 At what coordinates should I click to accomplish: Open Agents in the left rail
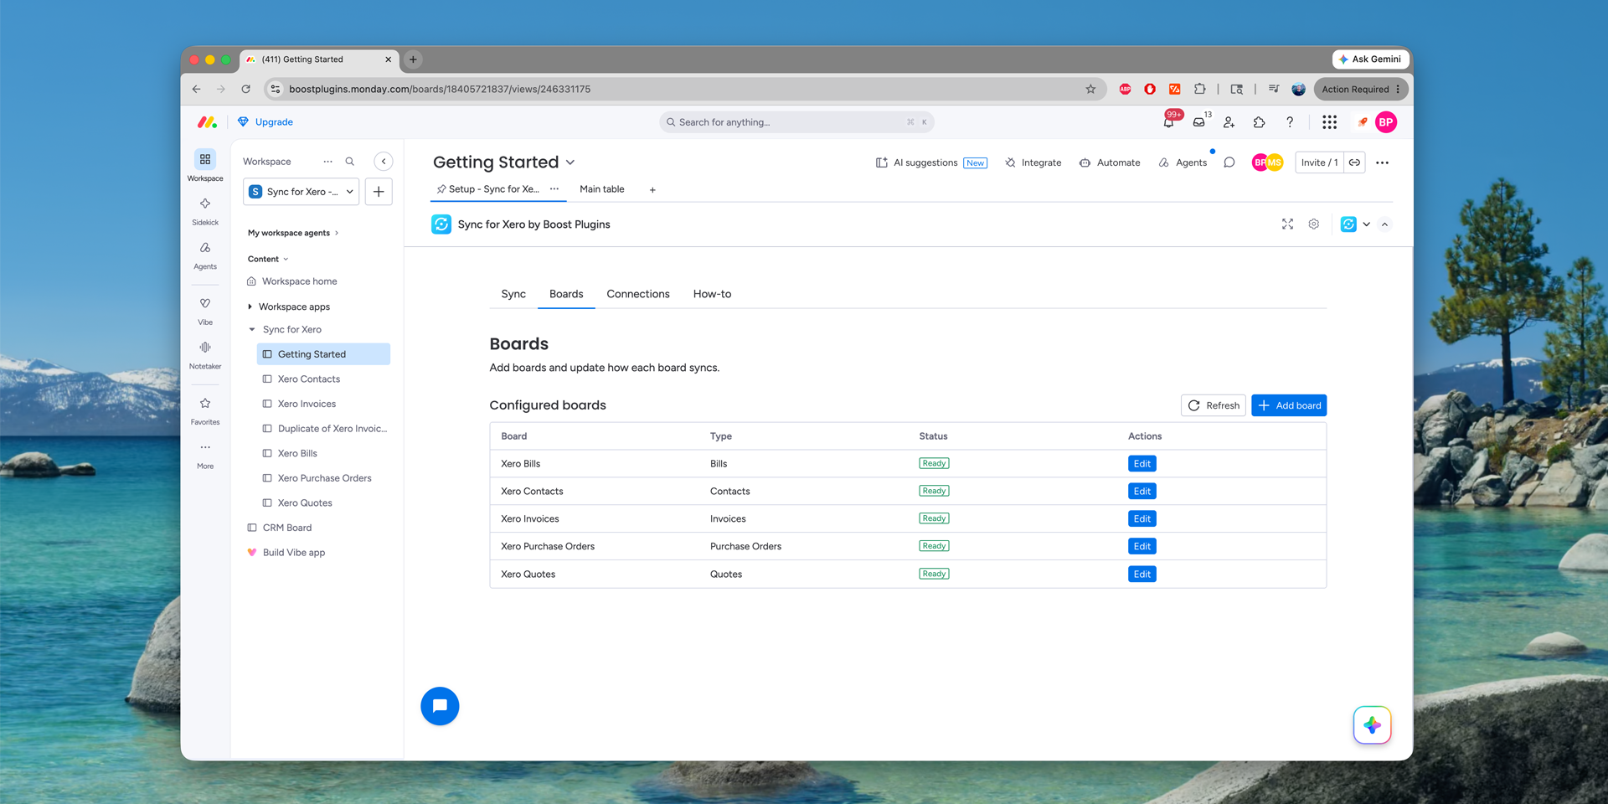coord(205,255)
